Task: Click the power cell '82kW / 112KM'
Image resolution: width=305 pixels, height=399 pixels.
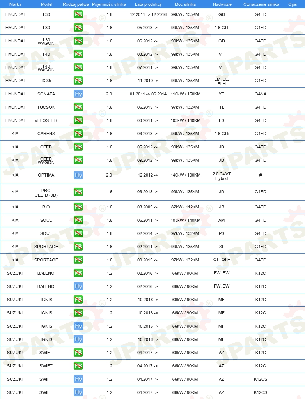Action: [x=185, y=207]
